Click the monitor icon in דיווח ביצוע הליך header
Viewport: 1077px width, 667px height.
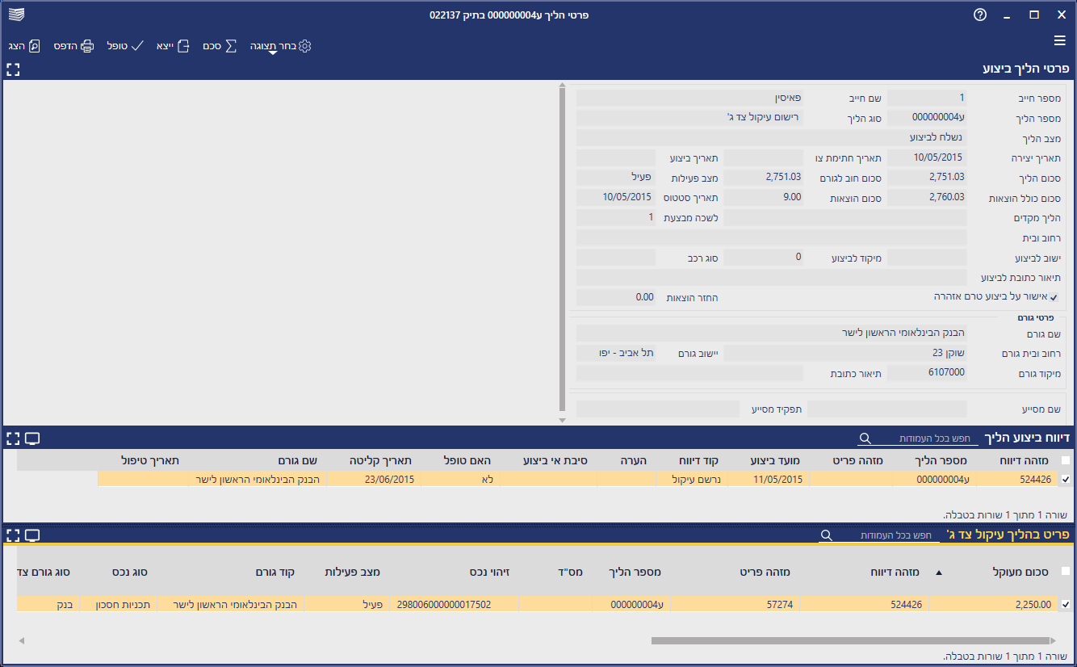[32, 438]
